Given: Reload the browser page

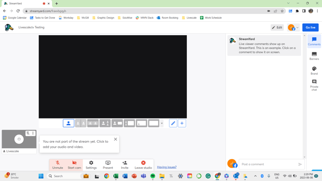Looking at the screenshot, I should click(x=18, y=11).
